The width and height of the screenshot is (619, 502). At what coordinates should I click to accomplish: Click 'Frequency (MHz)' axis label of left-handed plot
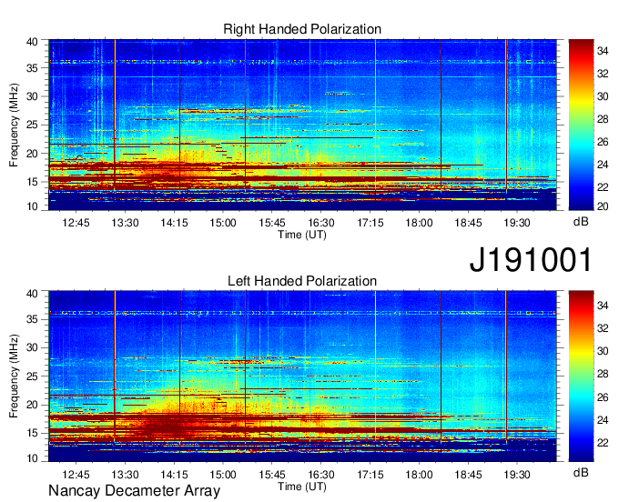click(14, 376)
